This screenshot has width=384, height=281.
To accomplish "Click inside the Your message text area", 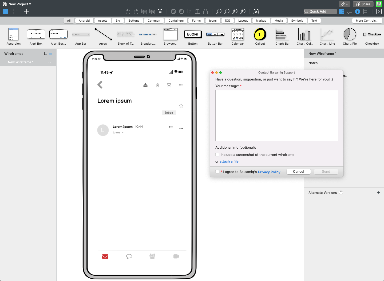I will tap(276, 116).
